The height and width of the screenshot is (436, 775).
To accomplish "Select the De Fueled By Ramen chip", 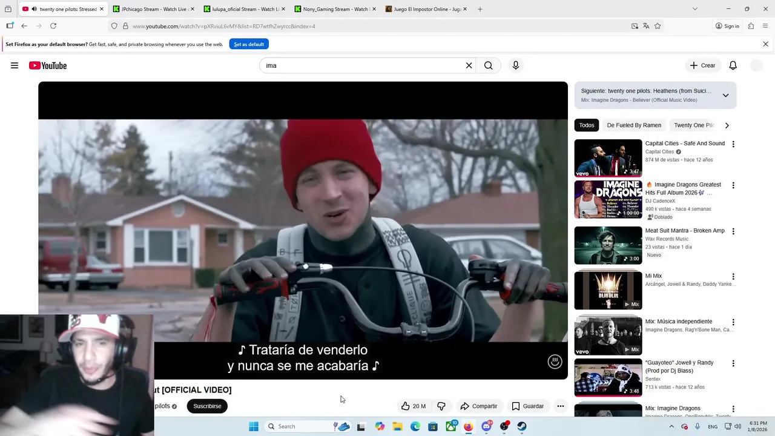I will (634, 125).
